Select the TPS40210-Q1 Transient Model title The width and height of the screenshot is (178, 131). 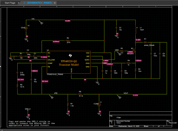point(69,63)
